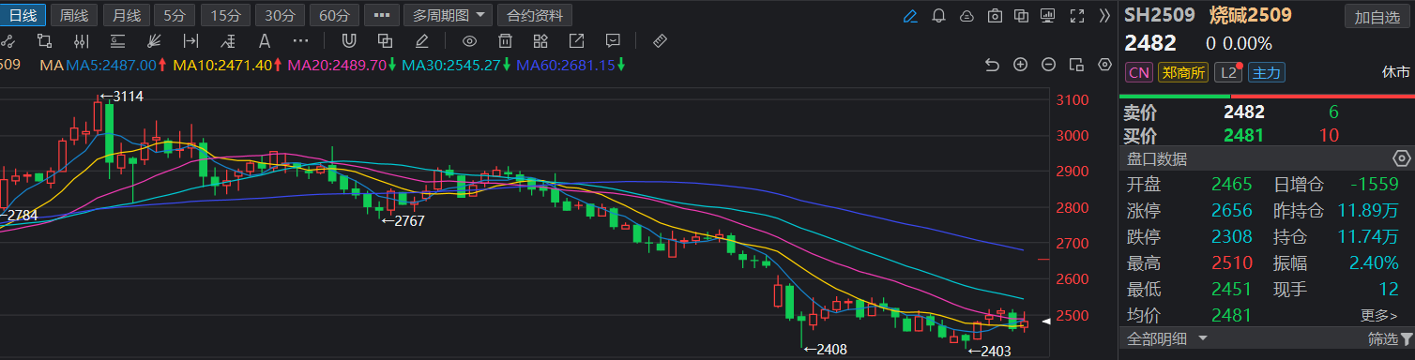Image resolution: width=1415 pixels, height=360 pixels.
Task: Click the text annotation tool
Action: coord(265,40)
